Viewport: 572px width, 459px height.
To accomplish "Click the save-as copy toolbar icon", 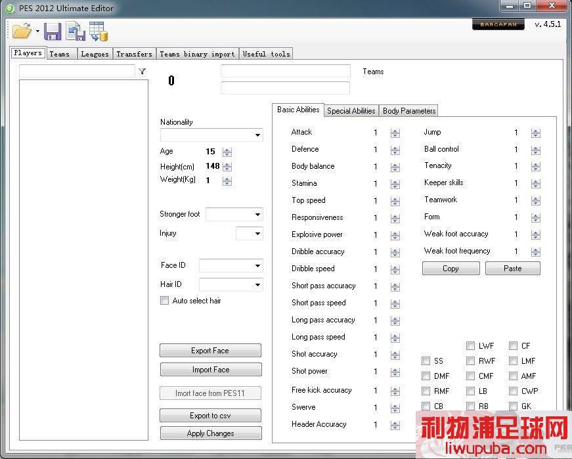I will 76,31.
